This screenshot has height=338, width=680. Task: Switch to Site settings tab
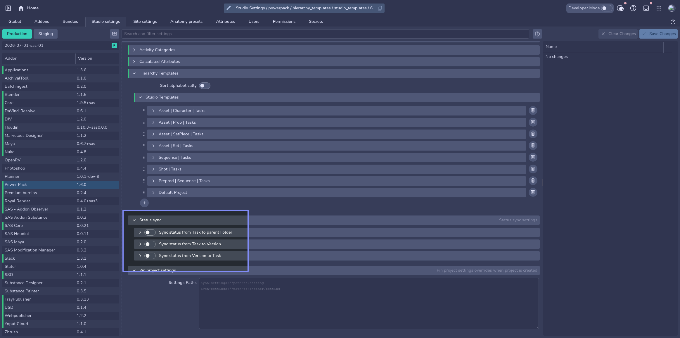[145, 22]
